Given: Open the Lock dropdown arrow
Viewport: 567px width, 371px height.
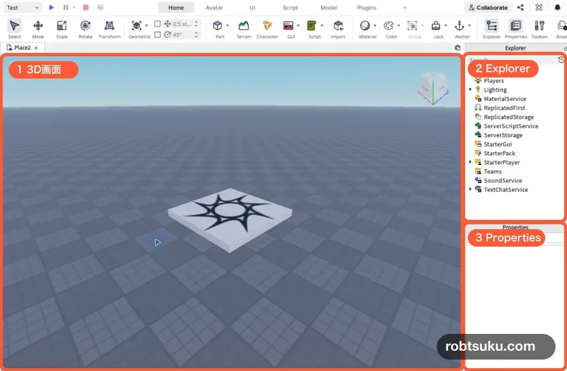Looking at the screenshot, I should (x=445, y=26).
